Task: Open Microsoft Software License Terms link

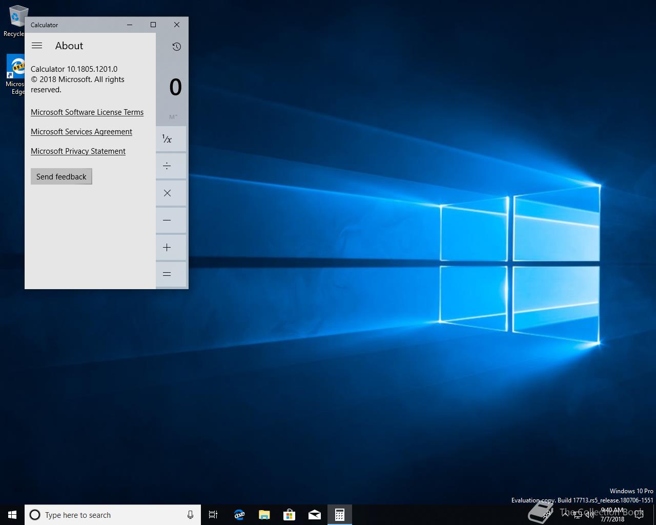Action: pos(87,112)
